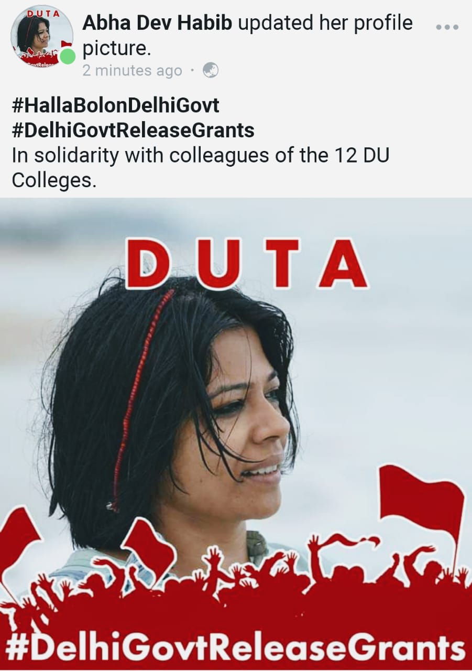The height and width of the screenshot is (671, 472).
Task: Click the green active status dot
Action: pos(67,57)
